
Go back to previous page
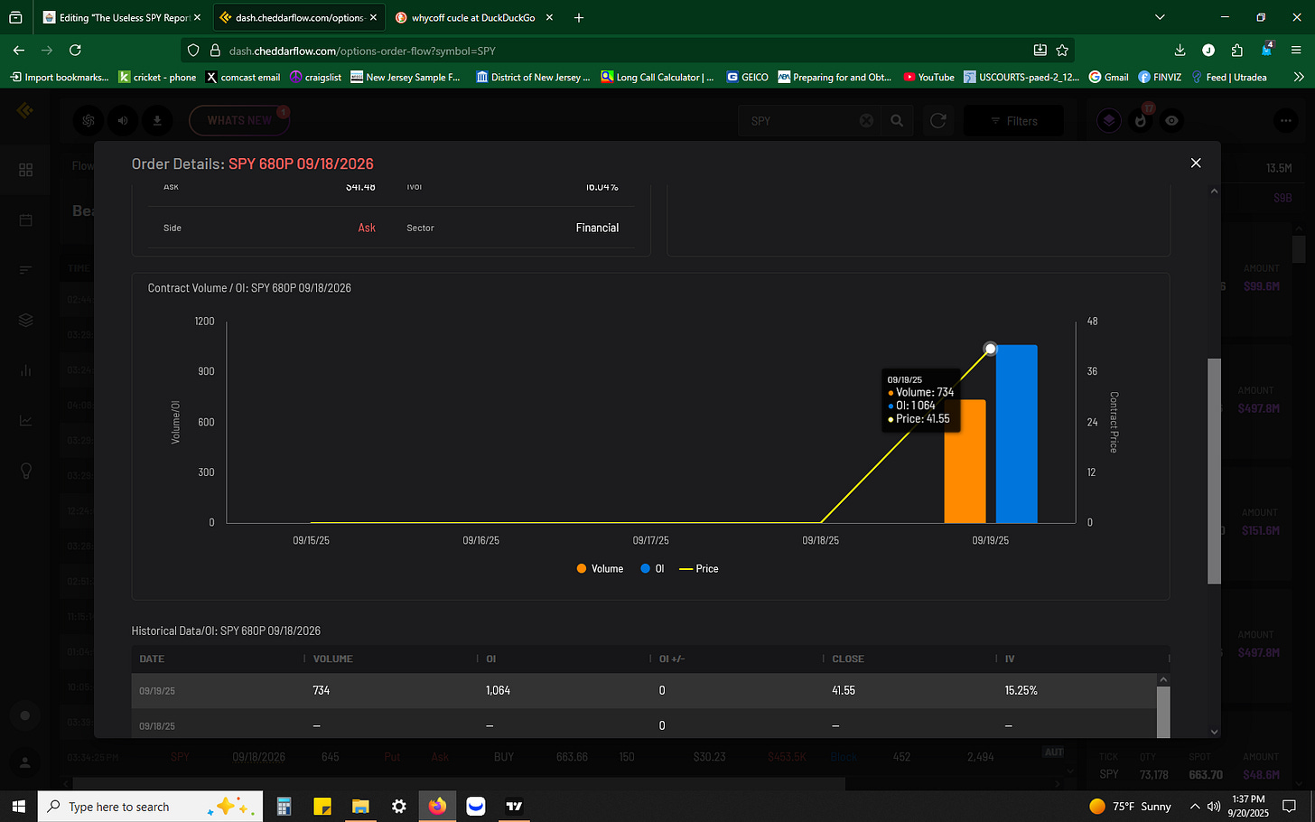tap(19, 51)
